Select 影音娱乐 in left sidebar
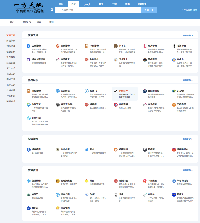Viewport: 200px width, 223px height. tap(11, 41)
